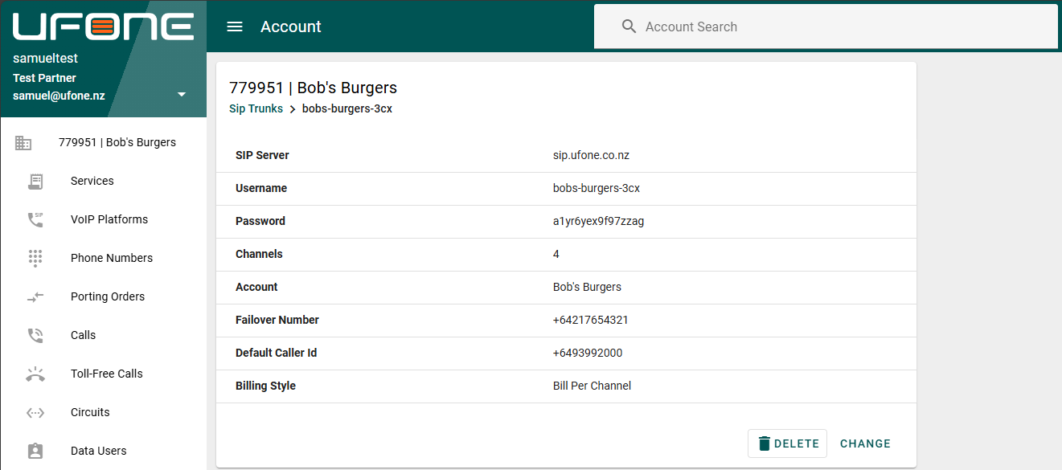The height and width of the screenshot is (470, 1062).
Task: Click the 779951 | Bob's Burgers card heading
Action: tap(313, 88)
